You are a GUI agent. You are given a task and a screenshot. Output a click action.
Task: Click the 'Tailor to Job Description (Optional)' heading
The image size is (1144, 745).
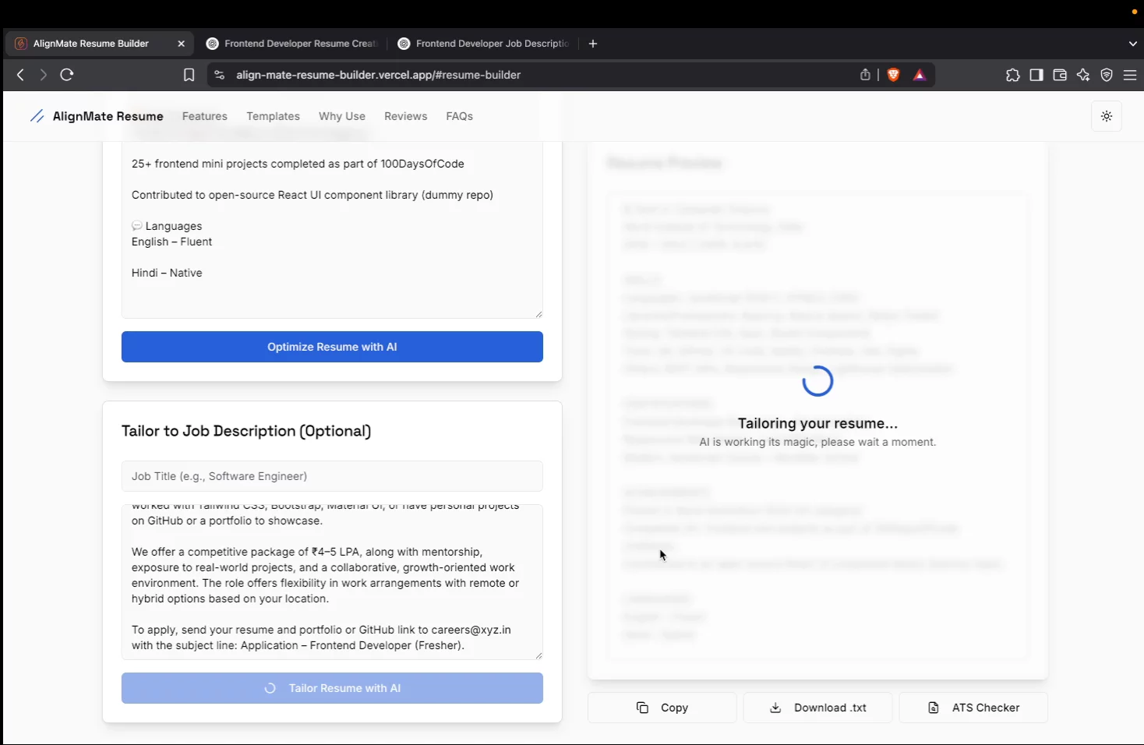pyautogui.click(x=246, y=431)
